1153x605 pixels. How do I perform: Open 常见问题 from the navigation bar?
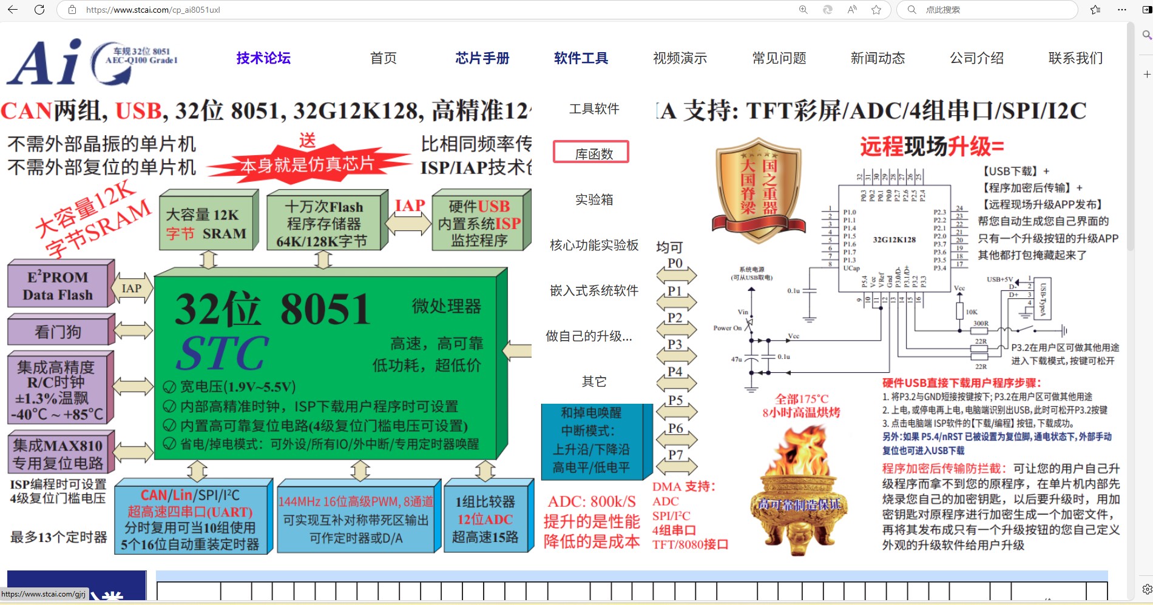779,58
